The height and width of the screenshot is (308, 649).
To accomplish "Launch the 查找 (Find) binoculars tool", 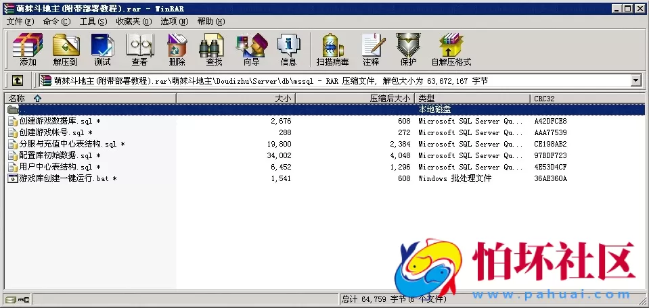I will coord(214,49).
